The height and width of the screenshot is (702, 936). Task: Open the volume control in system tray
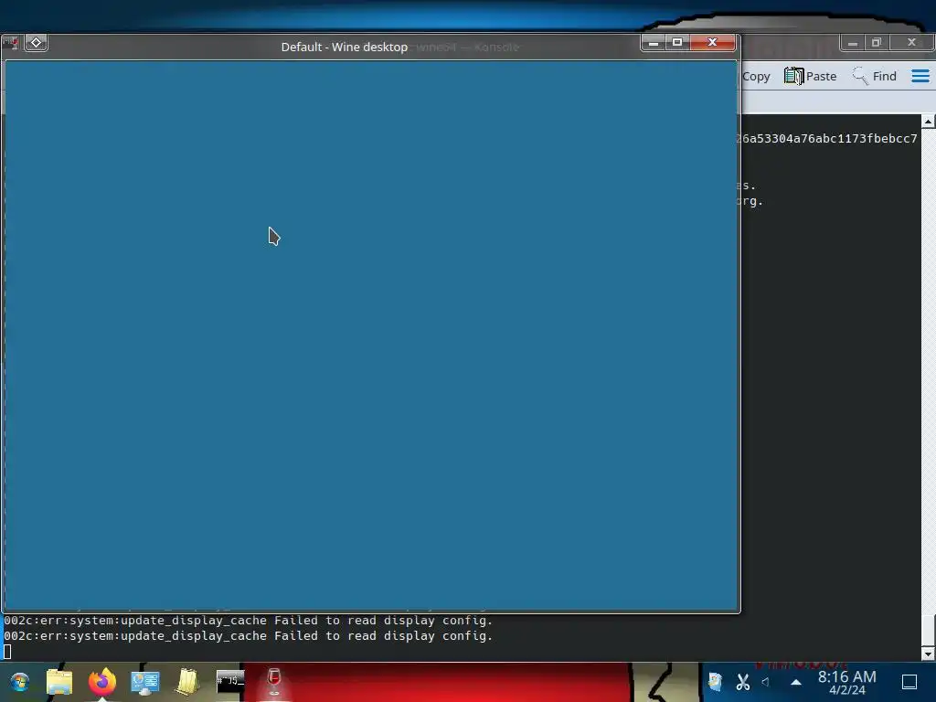766,682
